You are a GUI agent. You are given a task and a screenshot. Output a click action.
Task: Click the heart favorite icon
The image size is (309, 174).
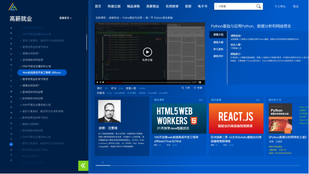tap(195, 88)
